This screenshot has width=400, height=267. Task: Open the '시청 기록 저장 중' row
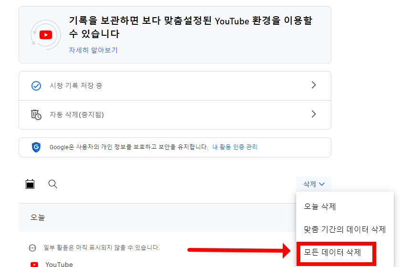pos(175,86)
